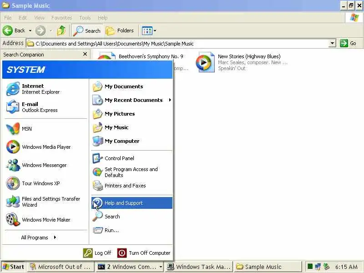Image resolution: width=364 pixels, height=273 pixels.
Task: Launch Tour Windows XP
Action: click(x=45, y=183)
